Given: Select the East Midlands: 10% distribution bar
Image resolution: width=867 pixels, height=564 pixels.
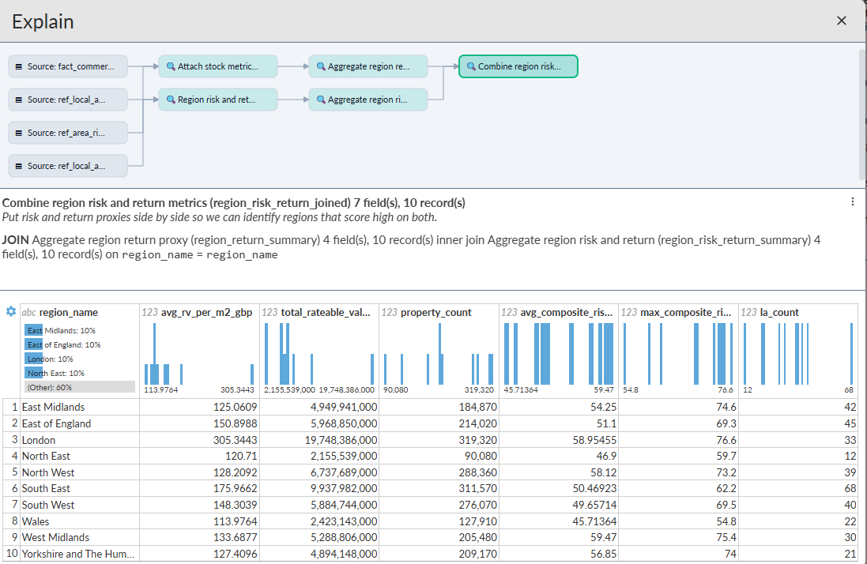Looking at the screenshot, I should pos(80,330).
